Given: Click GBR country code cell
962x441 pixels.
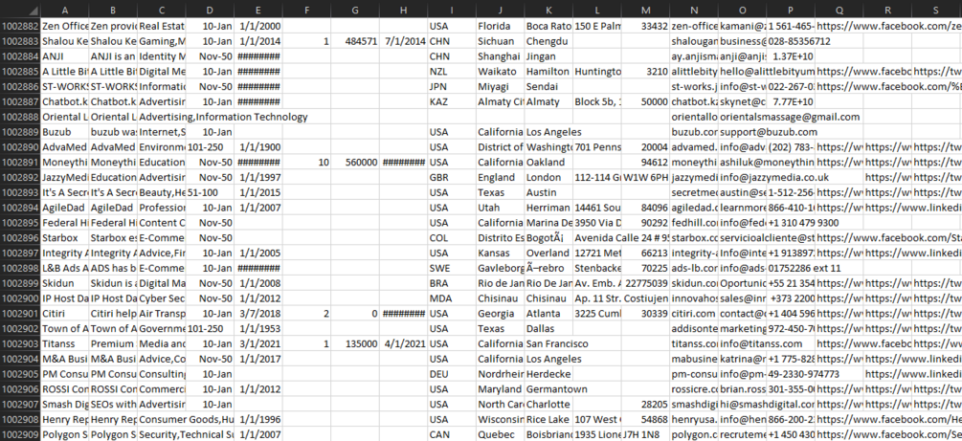Looking at the screenshot, I should click(452, 178).
